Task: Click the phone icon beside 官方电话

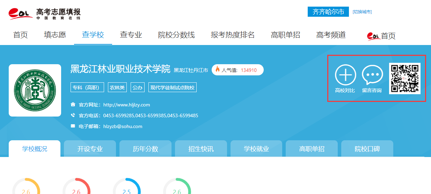Action: (73, 115)
